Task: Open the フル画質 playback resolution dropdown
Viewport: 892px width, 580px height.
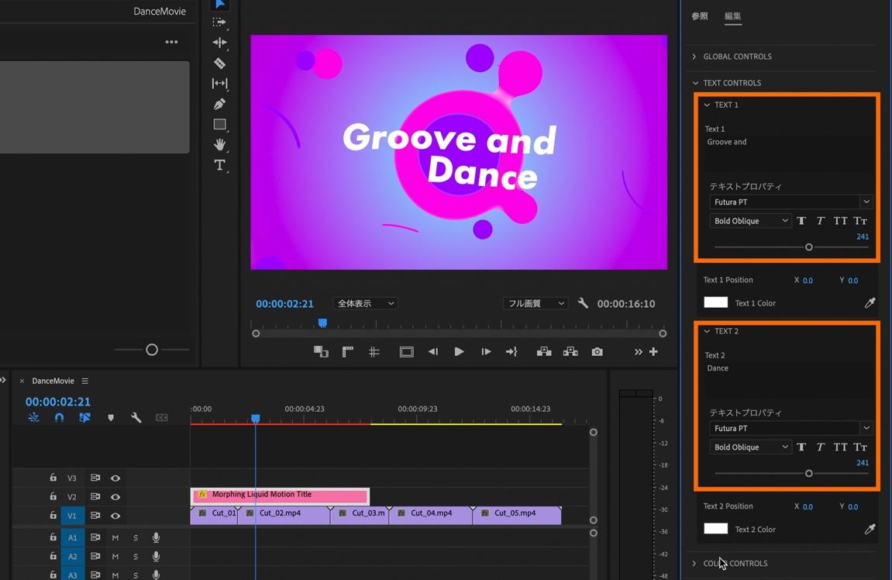Action: click(x=536, y=304)
